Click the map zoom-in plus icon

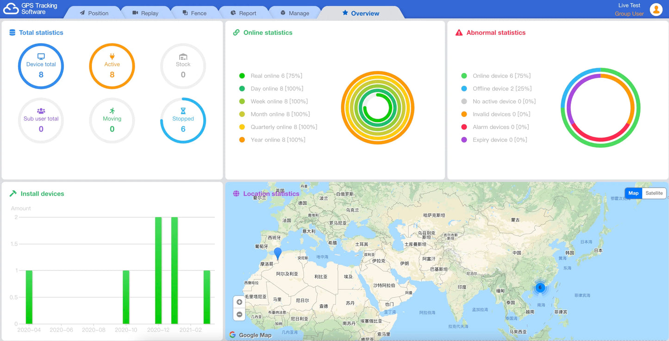click(x=239, y=302)
